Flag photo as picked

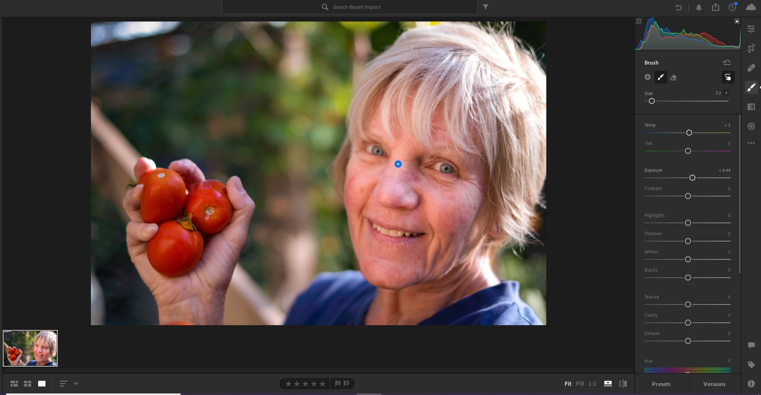[338, 383]
